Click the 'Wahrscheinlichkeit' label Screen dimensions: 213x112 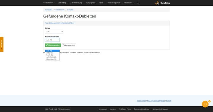(52, 36)
